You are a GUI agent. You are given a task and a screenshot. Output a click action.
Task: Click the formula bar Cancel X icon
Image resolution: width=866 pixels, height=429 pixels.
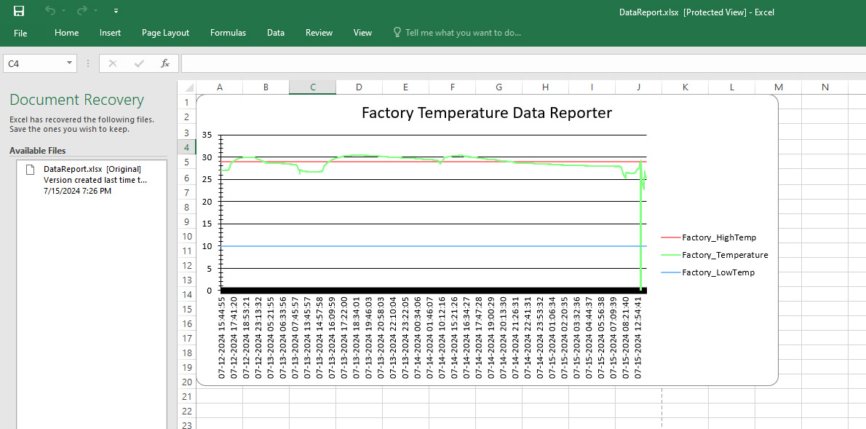(x=112, y=63)
